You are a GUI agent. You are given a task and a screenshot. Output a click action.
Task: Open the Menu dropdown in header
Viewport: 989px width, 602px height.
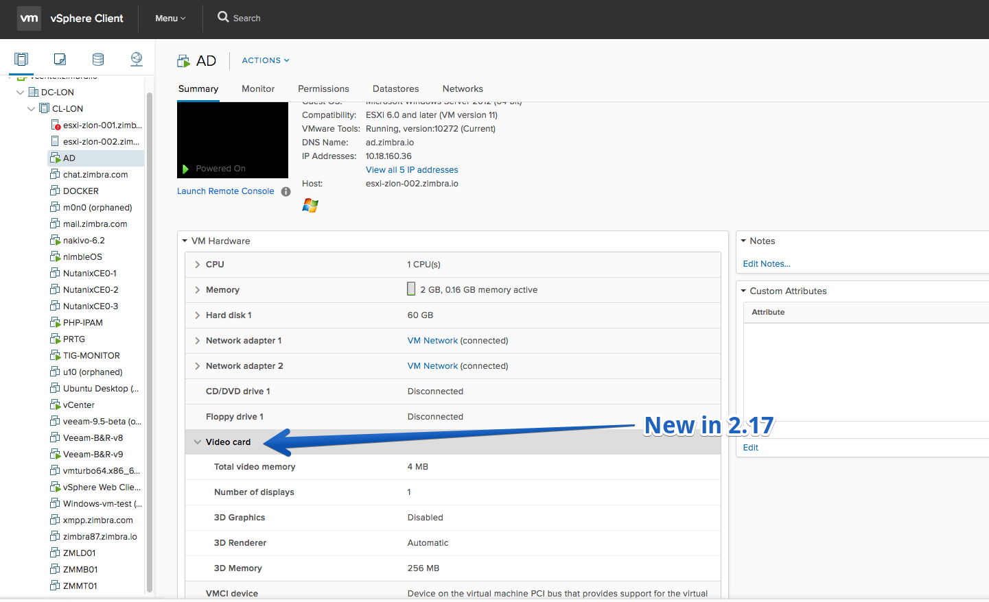tap(170, 19)
